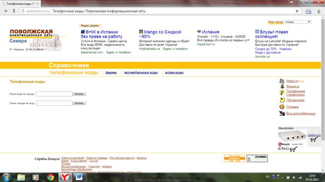
Task: Click the Поволжская информационная сеть logo
Action: coord(35,40)
